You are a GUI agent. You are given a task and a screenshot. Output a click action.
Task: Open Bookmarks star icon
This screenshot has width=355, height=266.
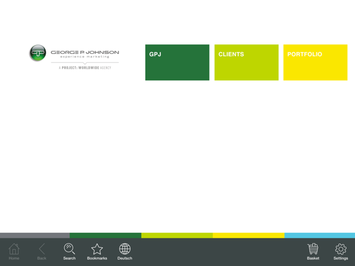pos(97,251)
